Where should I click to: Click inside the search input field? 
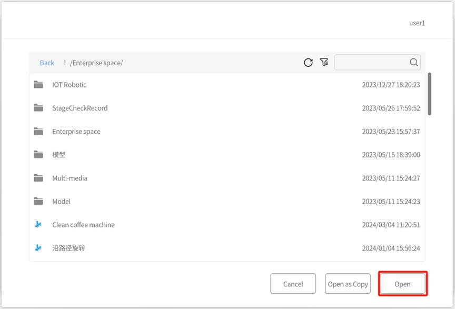point(371,63)
